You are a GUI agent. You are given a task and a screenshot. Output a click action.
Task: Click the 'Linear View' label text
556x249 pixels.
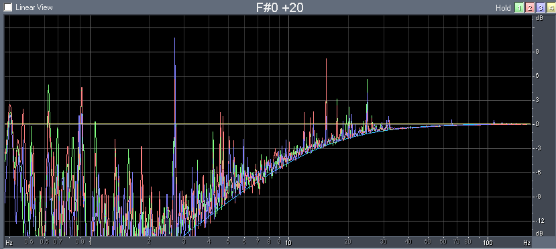[34, 7]
